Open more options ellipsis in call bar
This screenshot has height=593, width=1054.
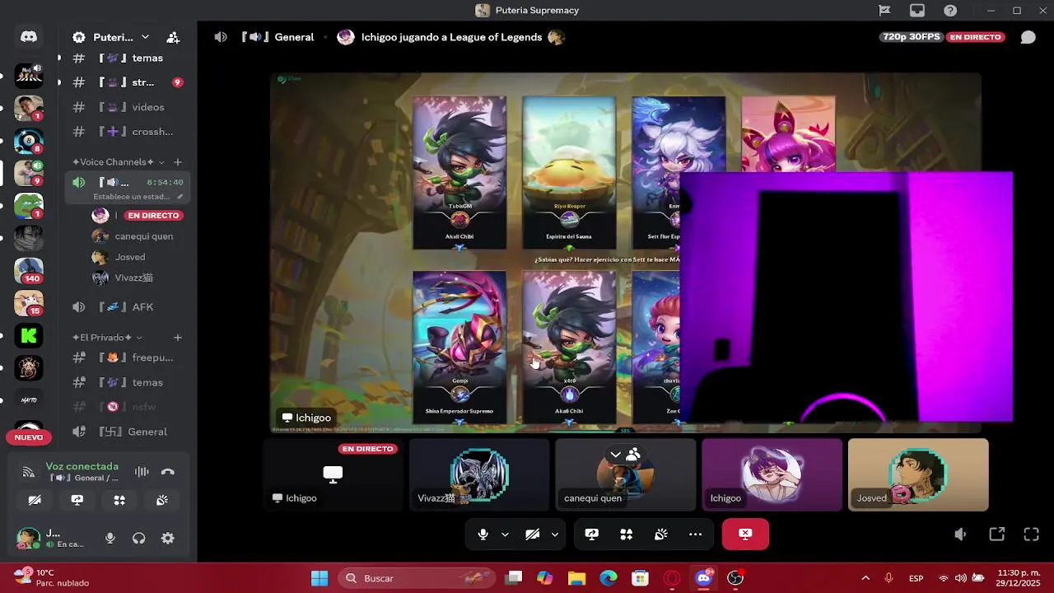696,535
